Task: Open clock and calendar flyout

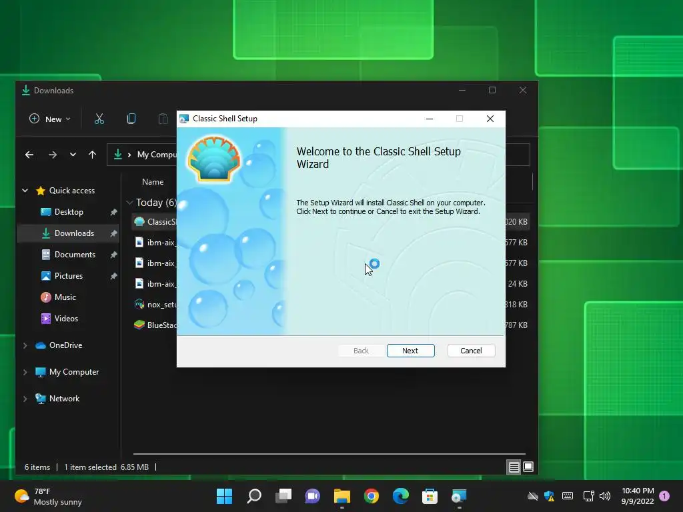Action: coord(638,496)
